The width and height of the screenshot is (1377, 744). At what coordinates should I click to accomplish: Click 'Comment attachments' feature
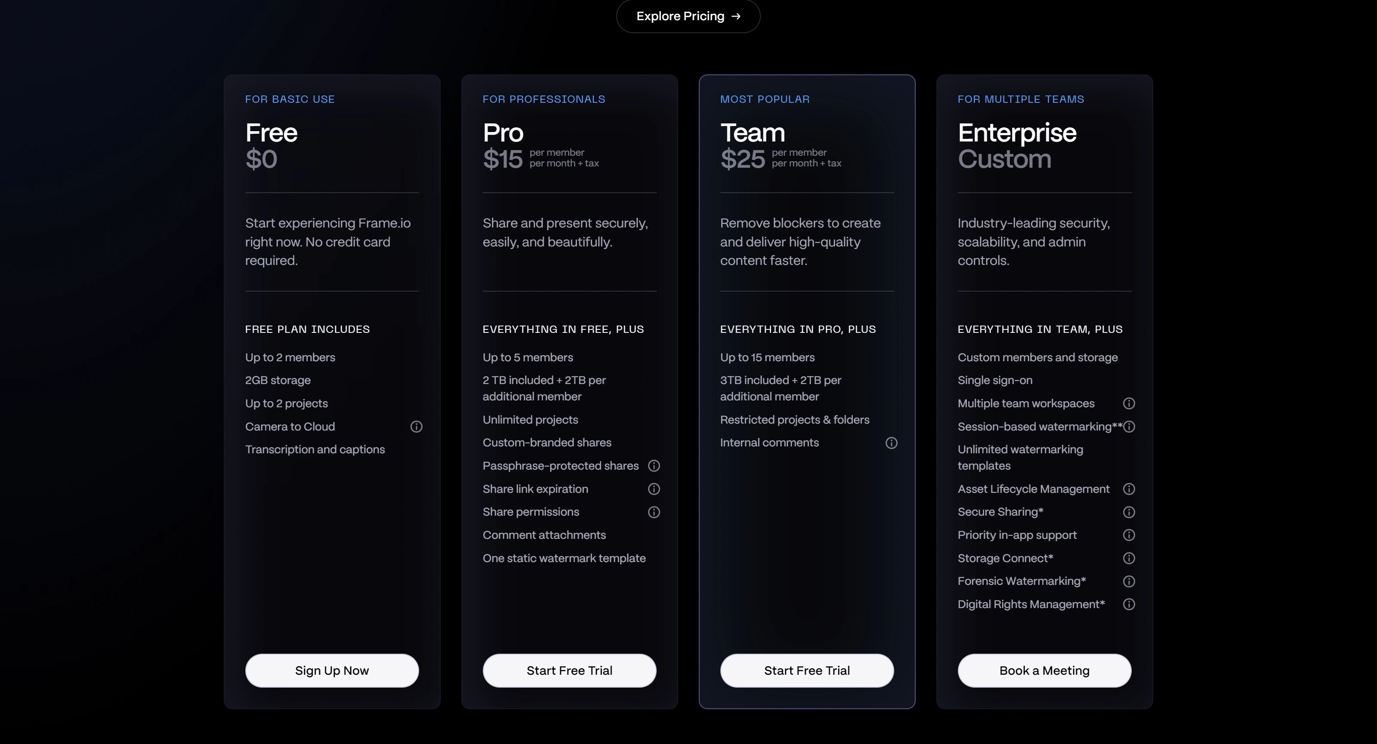(x=544, y=535)
